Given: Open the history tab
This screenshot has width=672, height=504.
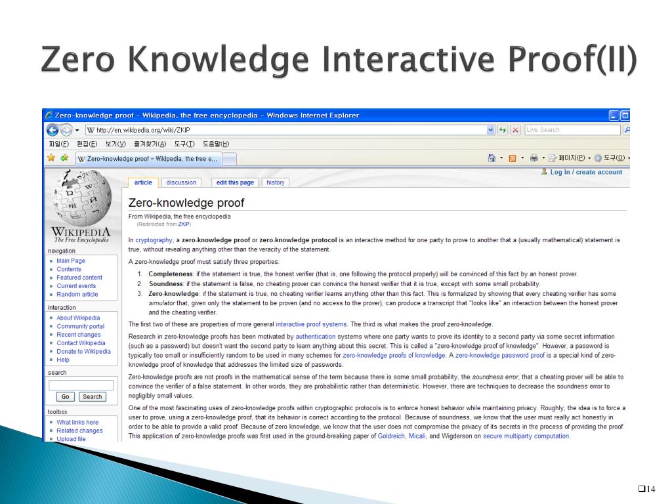Looking at the screenshot, I should pos(275,182).
